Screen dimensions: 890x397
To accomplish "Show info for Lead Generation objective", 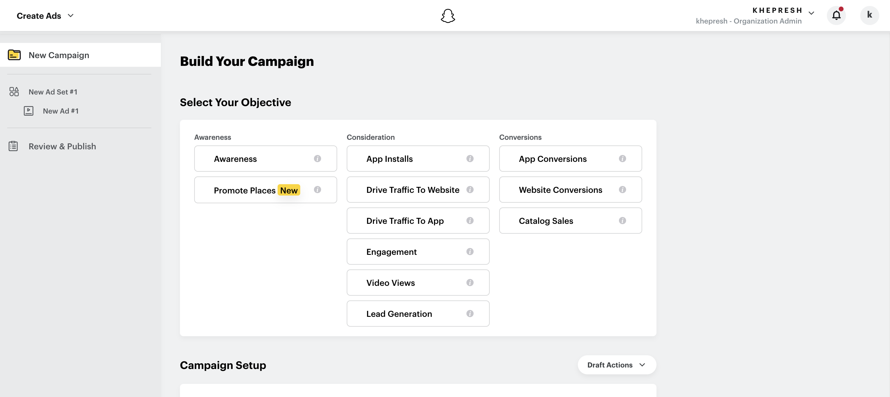I will [469, 314].
